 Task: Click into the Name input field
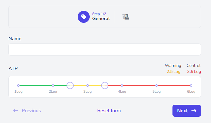pos(105,49)
